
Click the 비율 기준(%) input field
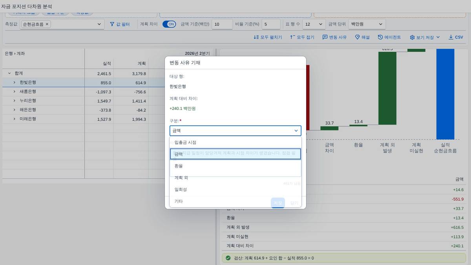(271, 24)
